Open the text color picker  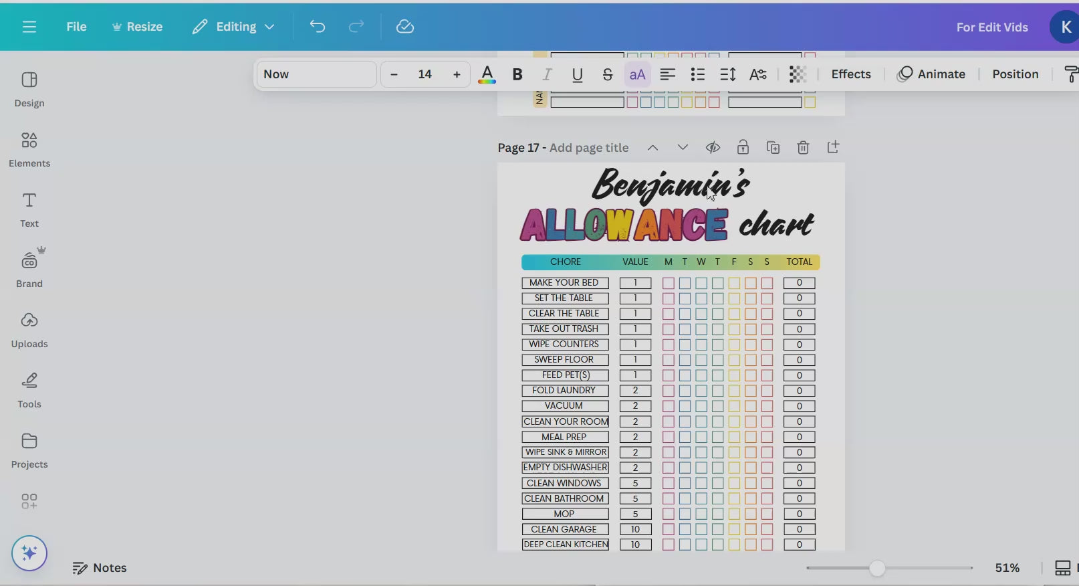coord(487,74)
